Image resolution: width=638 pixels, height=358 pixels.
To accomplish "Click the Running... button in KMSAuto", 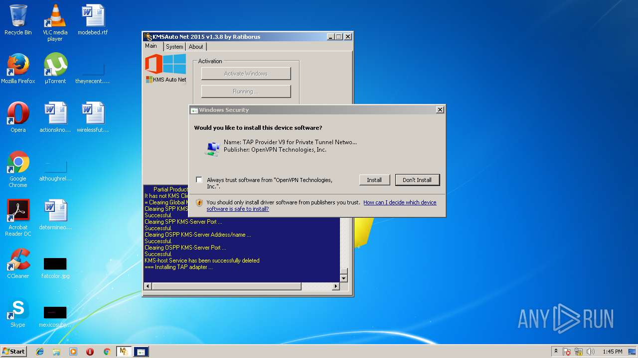I will [246, 91].
